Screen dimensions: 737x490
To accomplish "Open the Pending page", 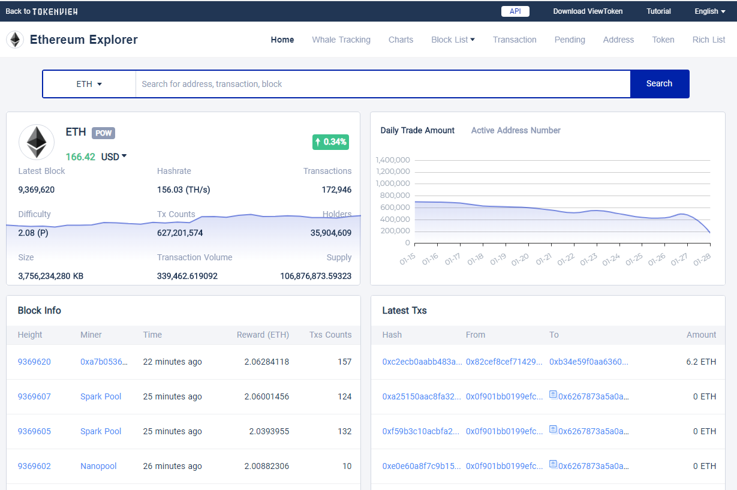I will coord(570,40).
